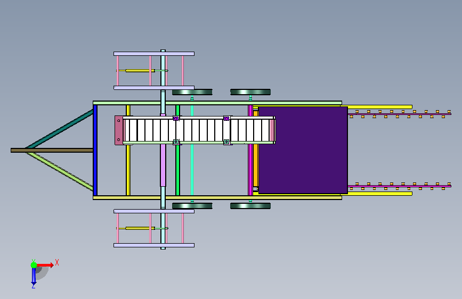Pick the light green lower diagonal brace
The image size is (462, 299).
pos(60,171)
